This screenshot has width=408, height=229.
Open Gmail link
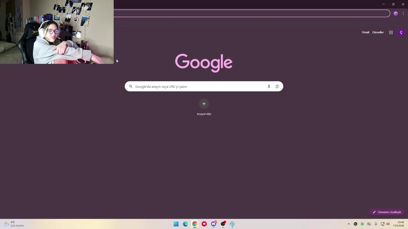coord(365,32)
